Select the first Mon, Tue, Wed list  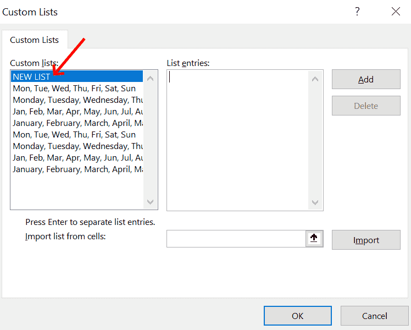(74, 89)
